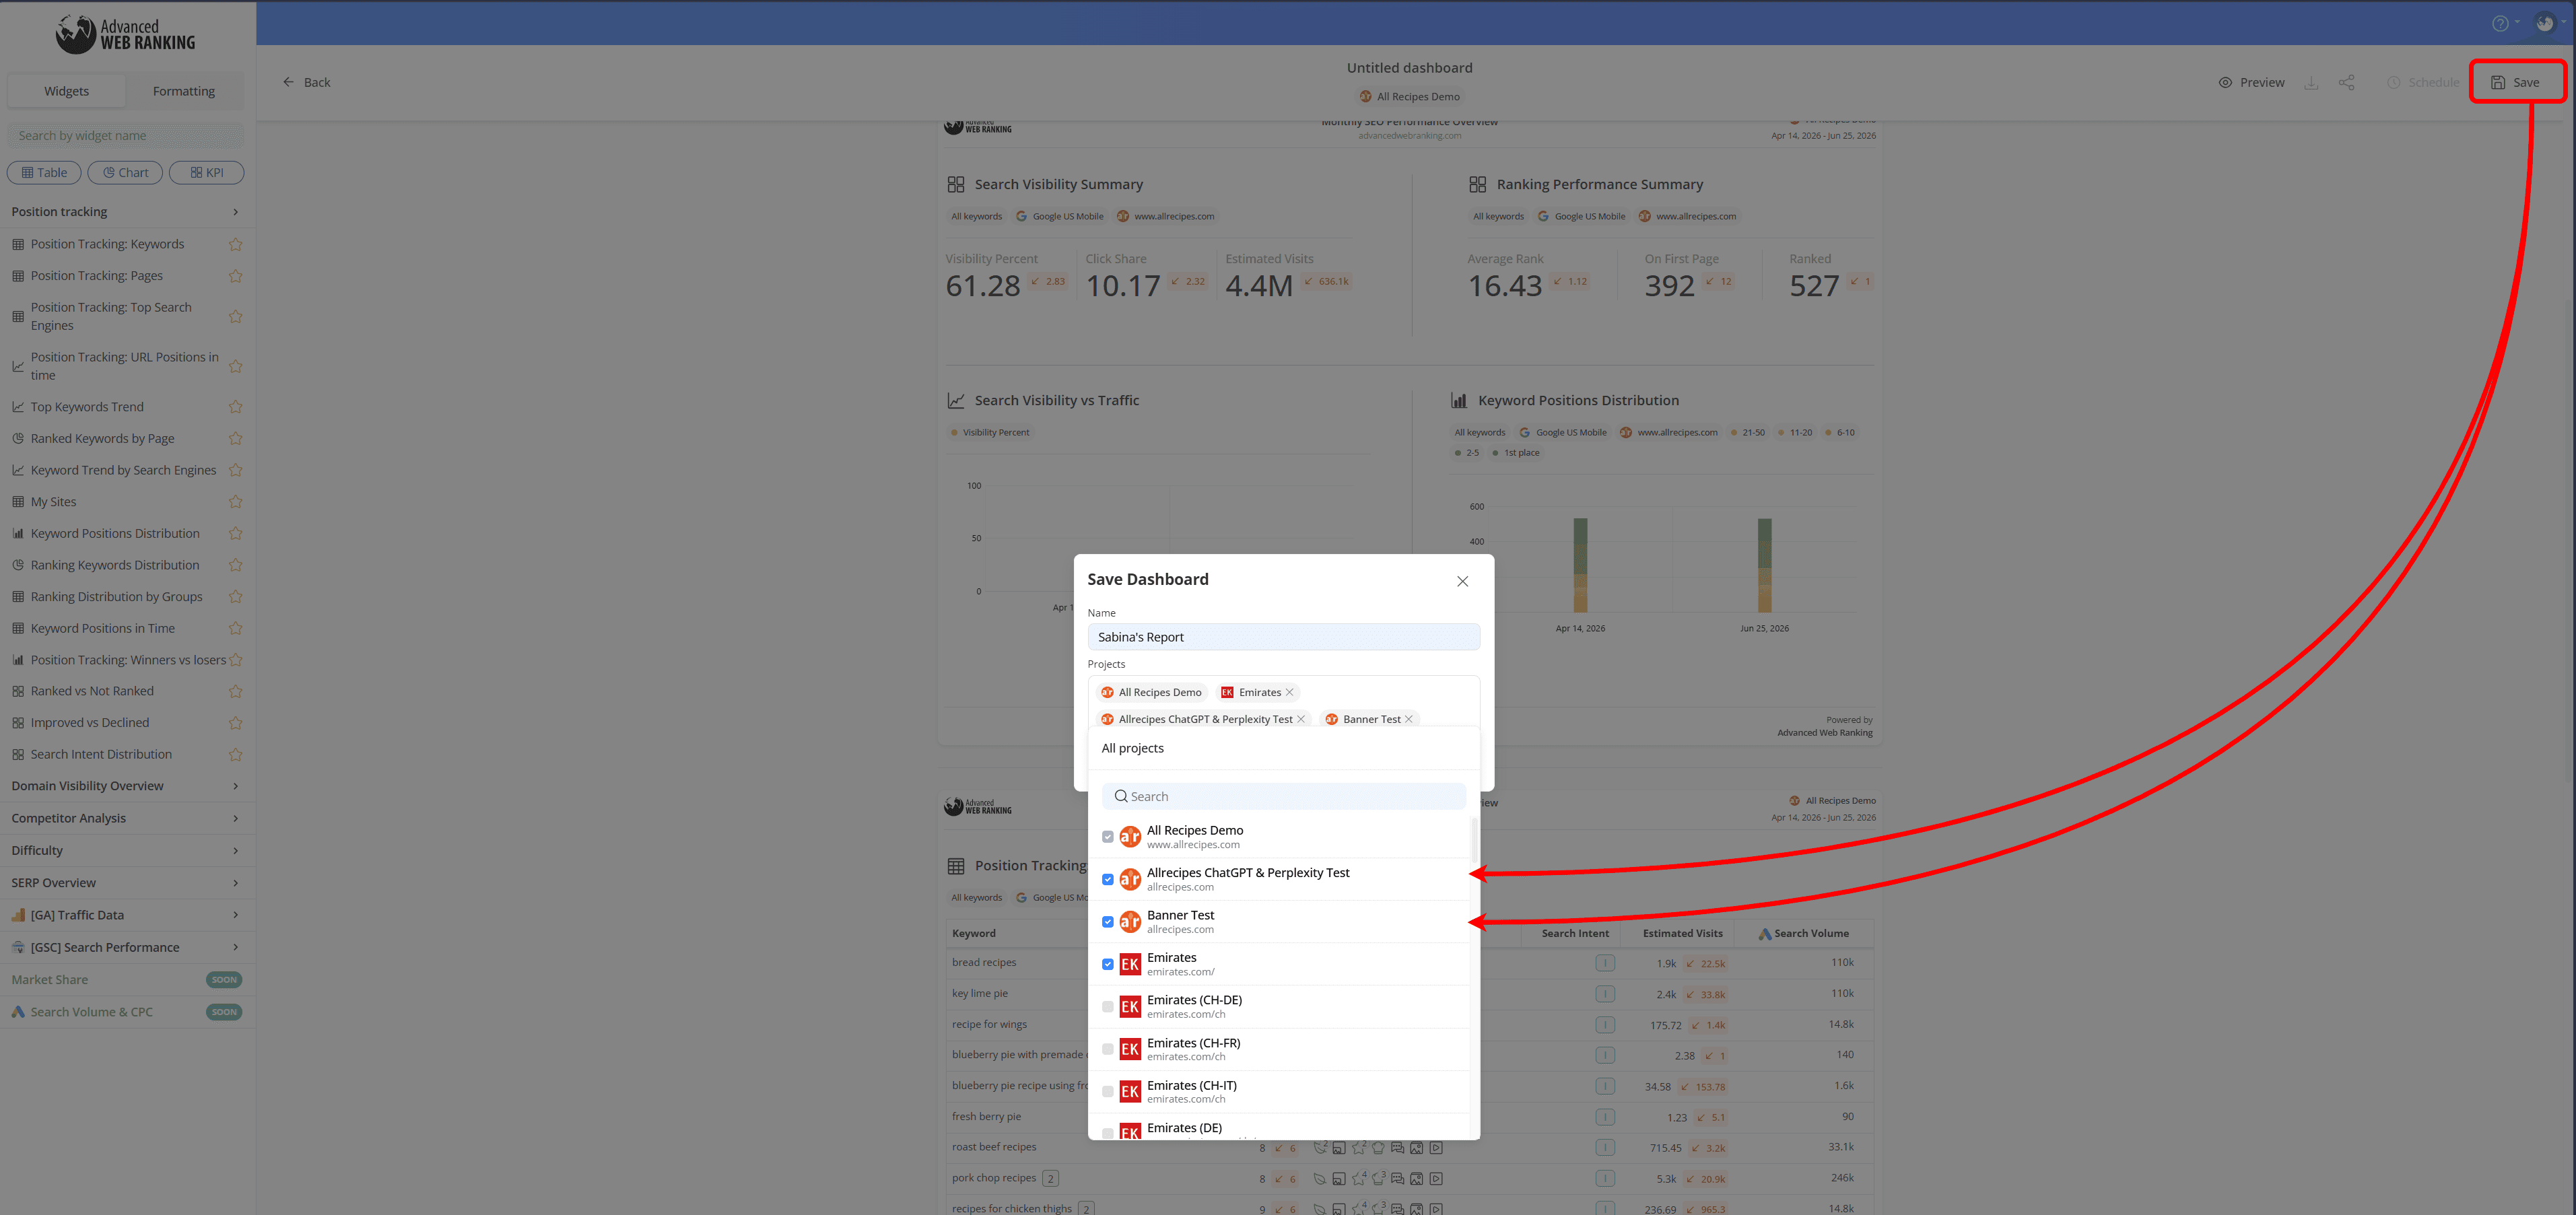Image resolution: width=2576 pixels, height=1215 pixels.
Task: Uncheck the Emirates project checkbox
Action: pos(1108,965)
